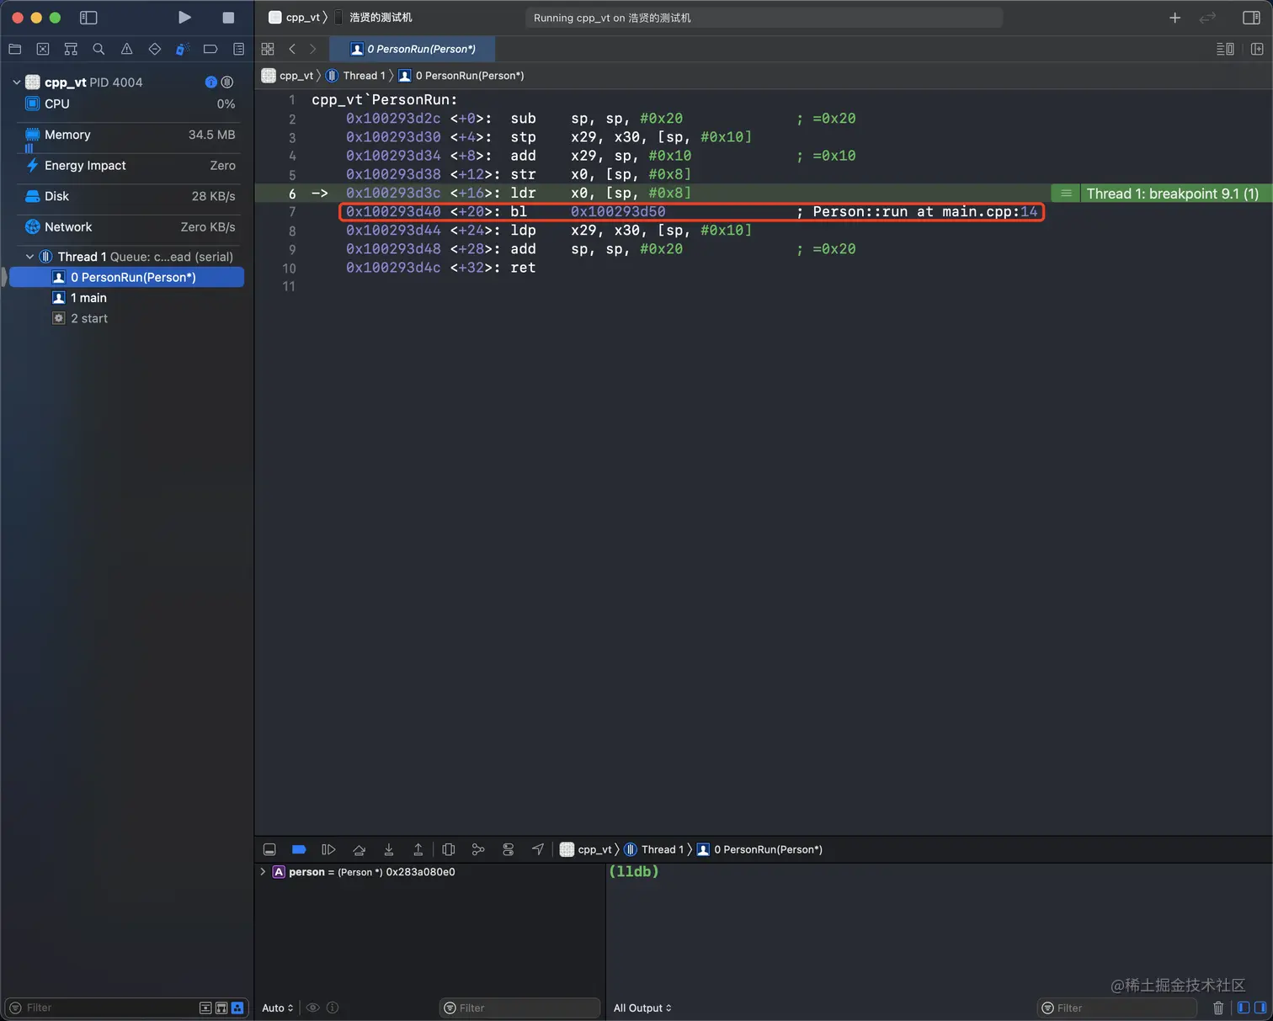This screenshot has width=1273, height=1021.
Task: Clear console with trash icon
Action: (1218, 1008)
